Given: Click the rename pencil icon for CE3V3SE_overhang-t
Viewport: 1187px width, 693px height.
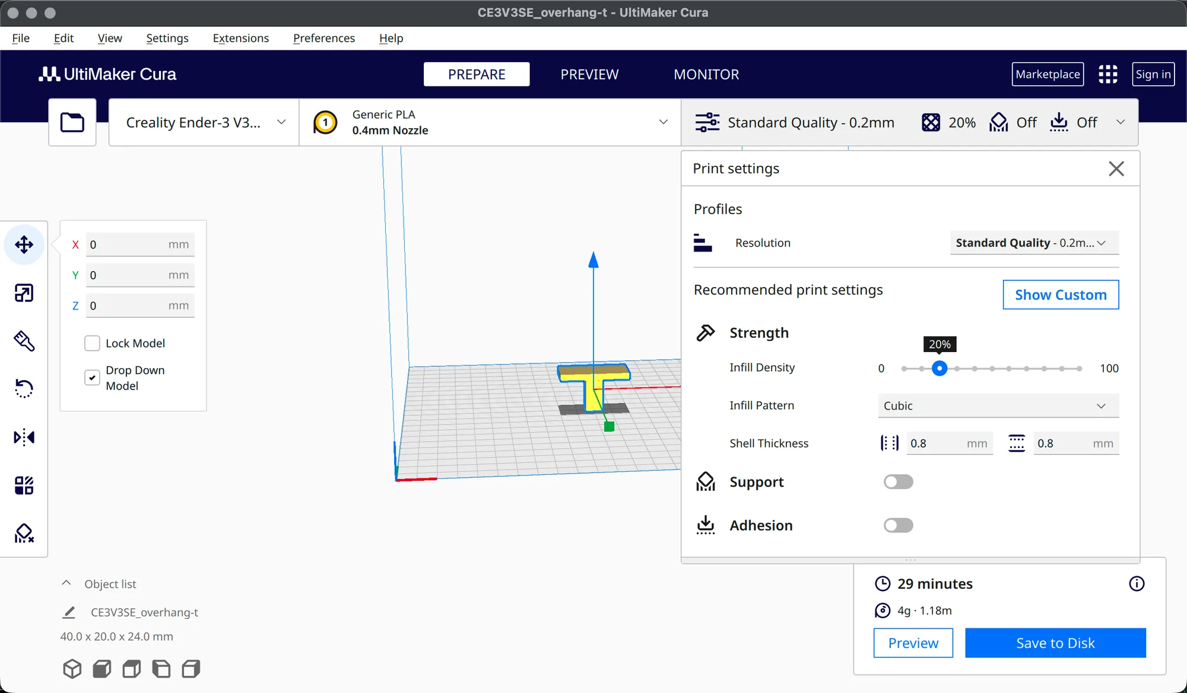Looking at the screenshot, I should click(69, 612).
